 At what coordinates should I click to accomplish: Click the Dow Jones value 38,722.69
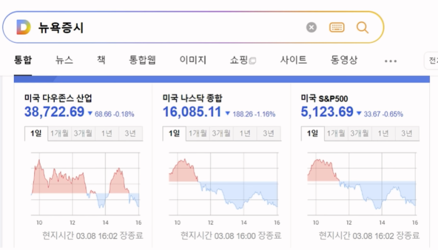click(54, 111)
